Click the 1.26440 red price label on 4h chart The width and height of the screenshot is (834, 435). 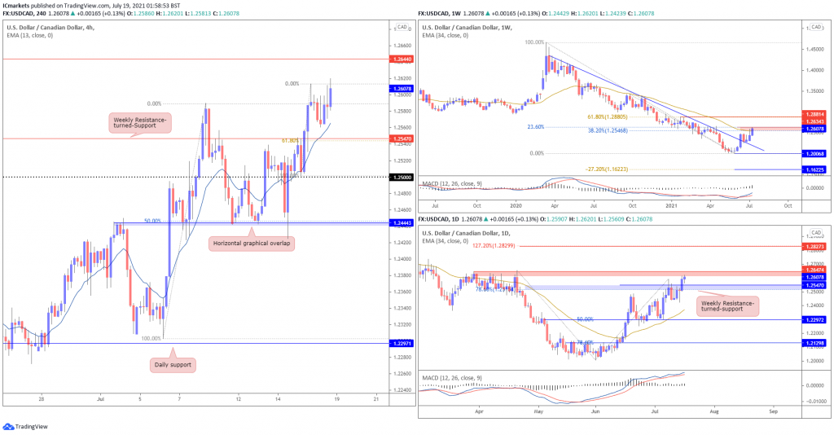[x=401, y=59]
